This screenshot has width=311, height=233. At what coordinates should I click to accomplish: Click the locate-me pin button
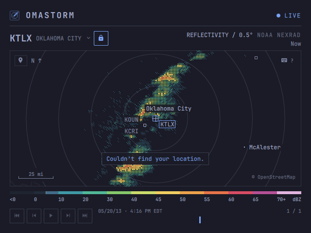pos(21,60)
